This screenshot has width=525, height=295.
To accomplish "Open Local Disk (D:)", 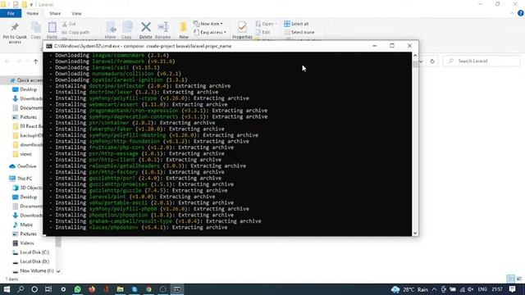I will (x=31, y=261).
